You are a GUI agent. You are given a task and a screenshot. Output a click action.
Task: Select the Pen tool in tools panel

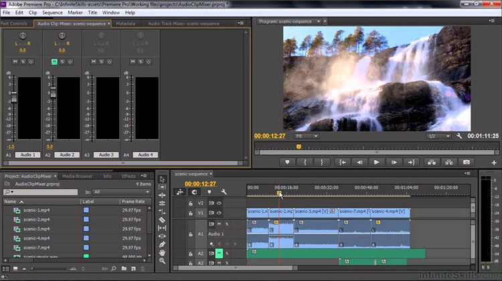[x=162, y=244]
